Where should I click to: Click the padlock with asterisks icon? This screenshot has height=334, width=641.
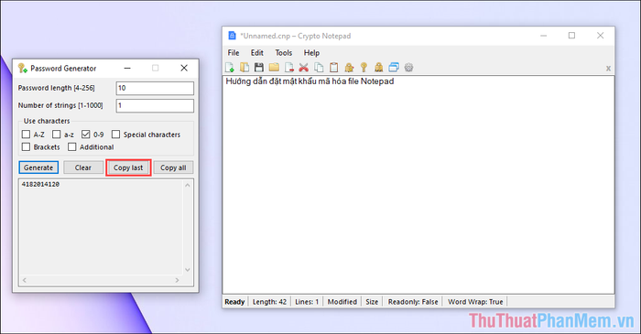pyautogui.click(x=379, y=68)
